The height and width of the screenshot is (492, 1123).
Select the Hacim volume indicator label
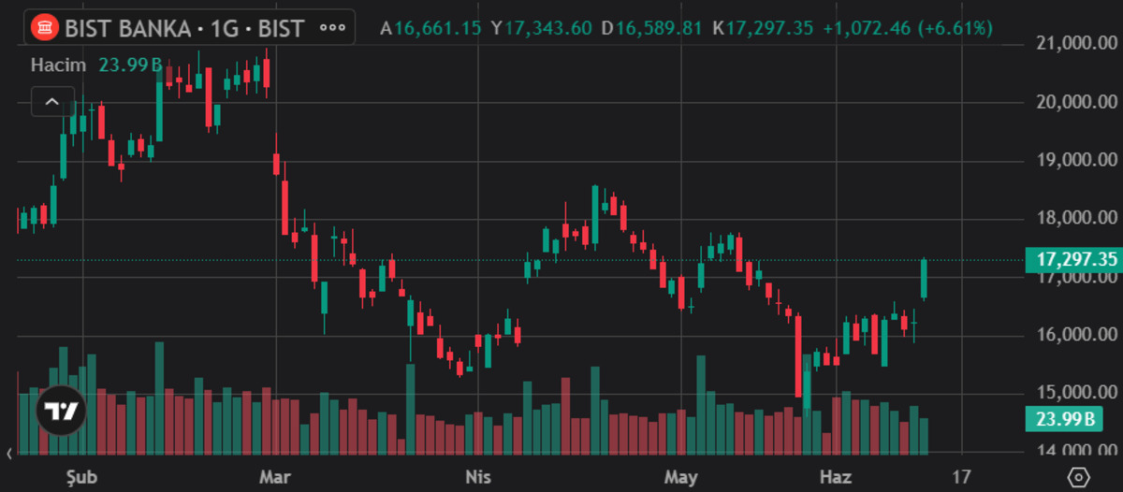point(58,65)
